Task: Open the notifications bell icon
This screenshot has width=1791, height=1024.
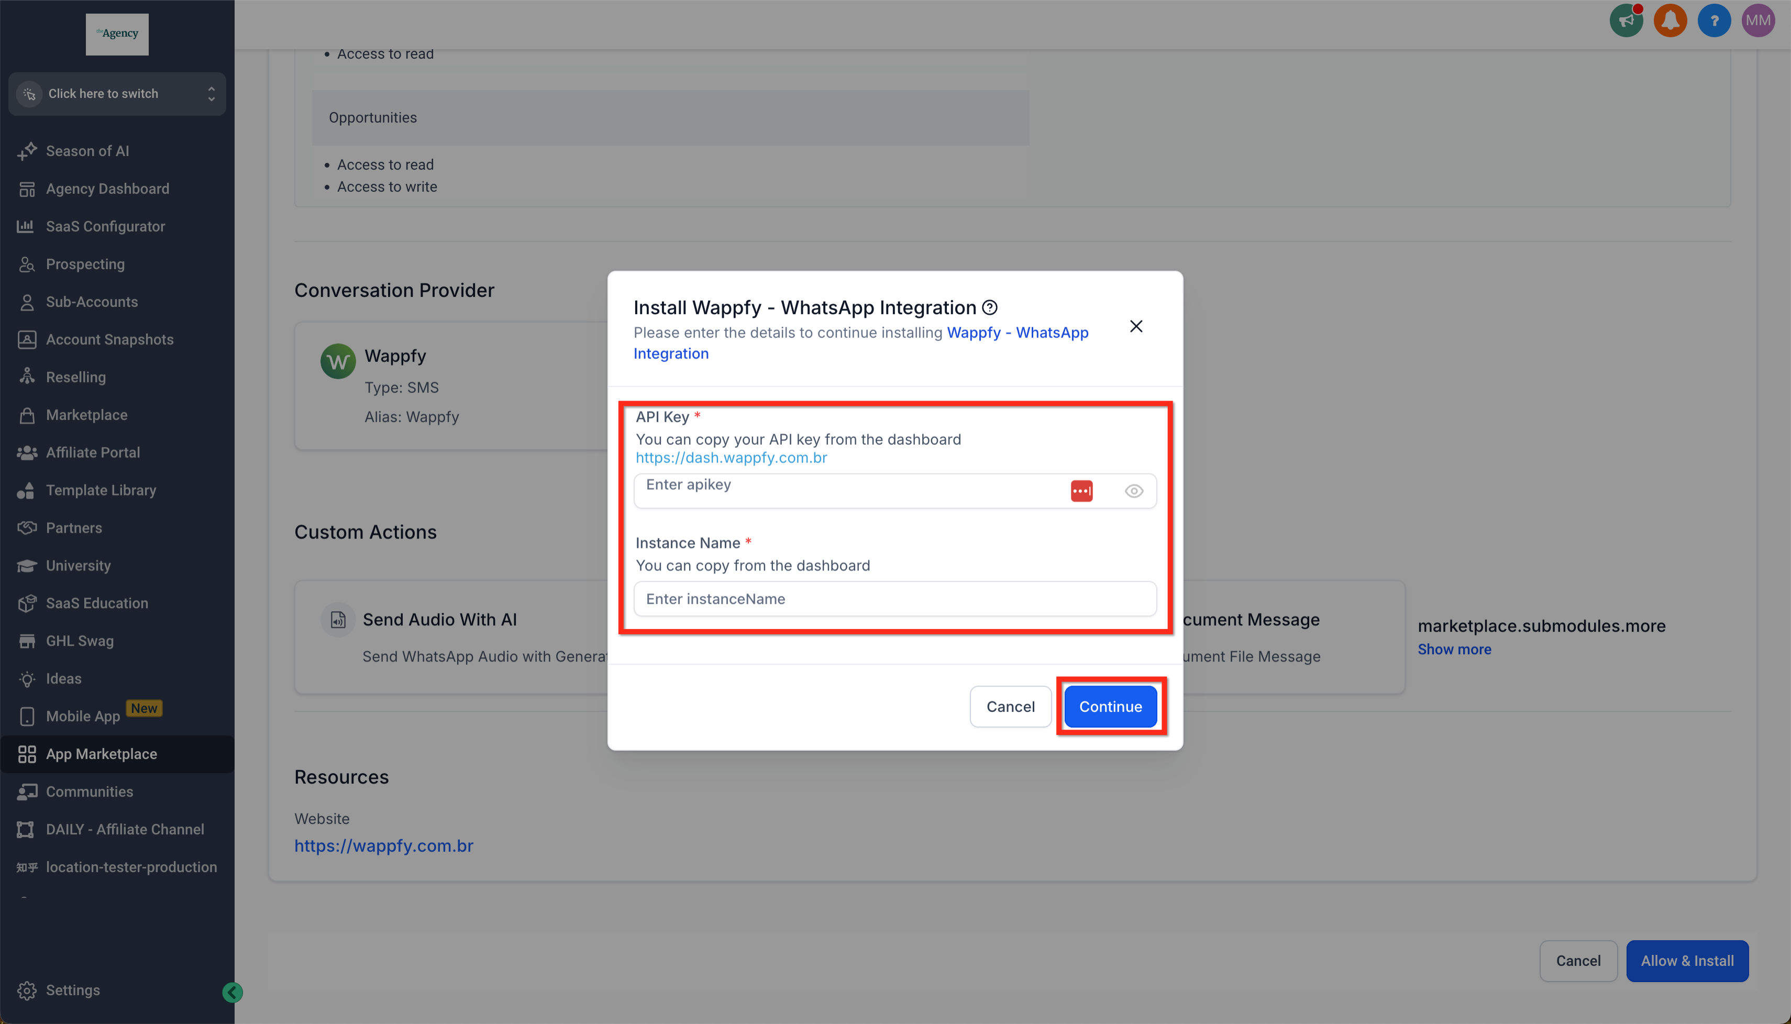Action: click(x=1670, y=20)
